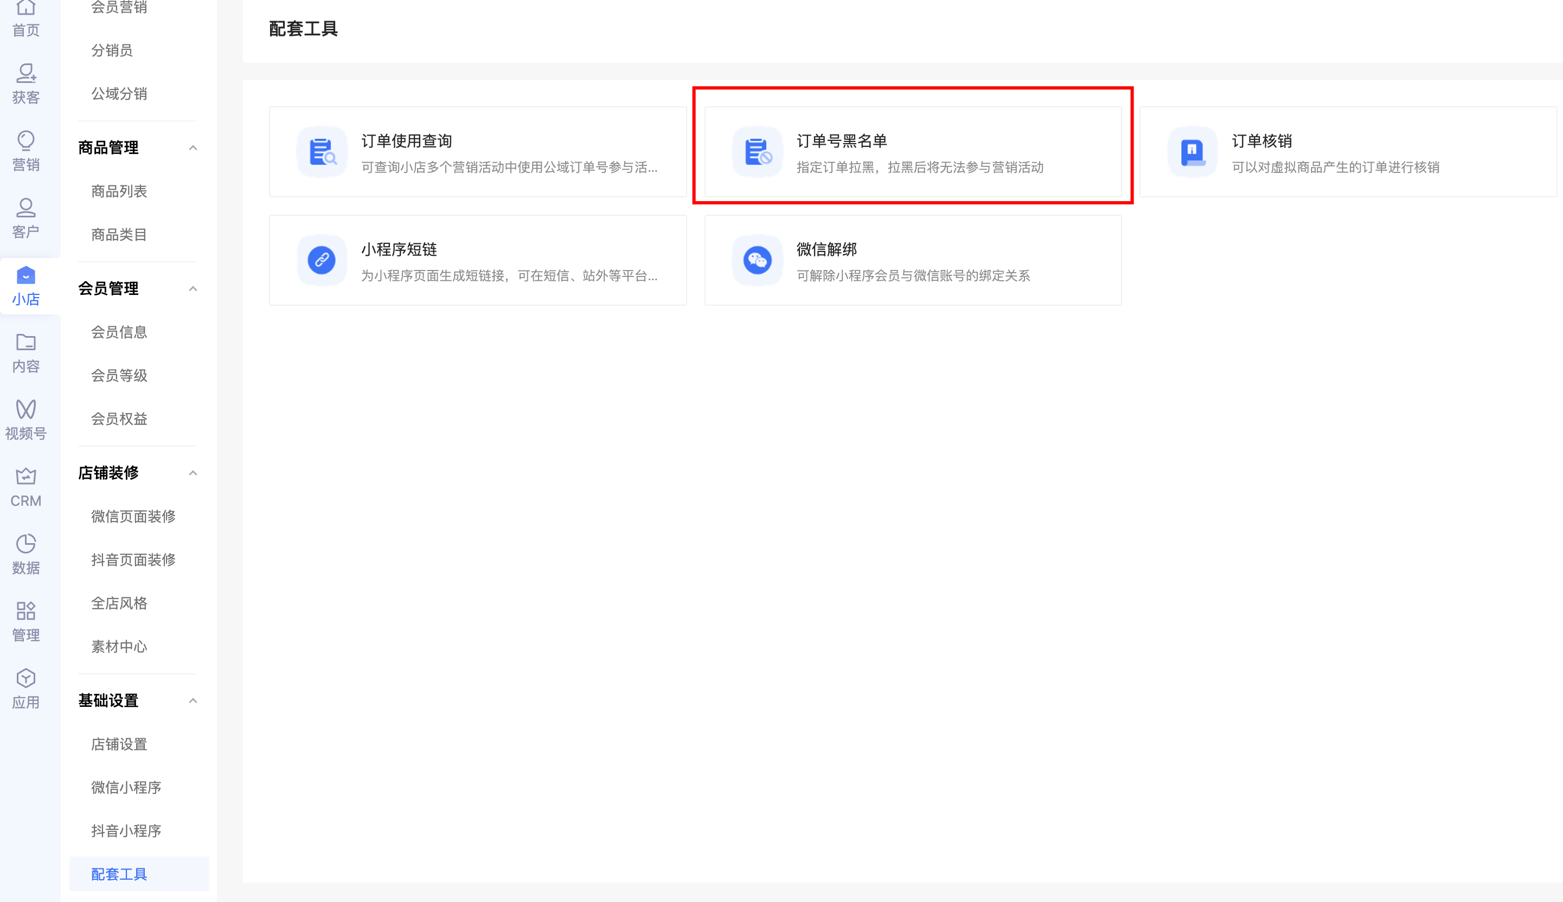Image resolution: width=1563 pixels, height=902 pixels.
Task: Open 全店风格 menu item
Action: [119, 603]
